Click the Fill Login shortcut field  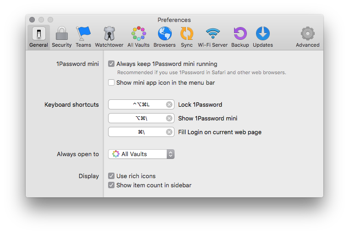tap(141, 132)
